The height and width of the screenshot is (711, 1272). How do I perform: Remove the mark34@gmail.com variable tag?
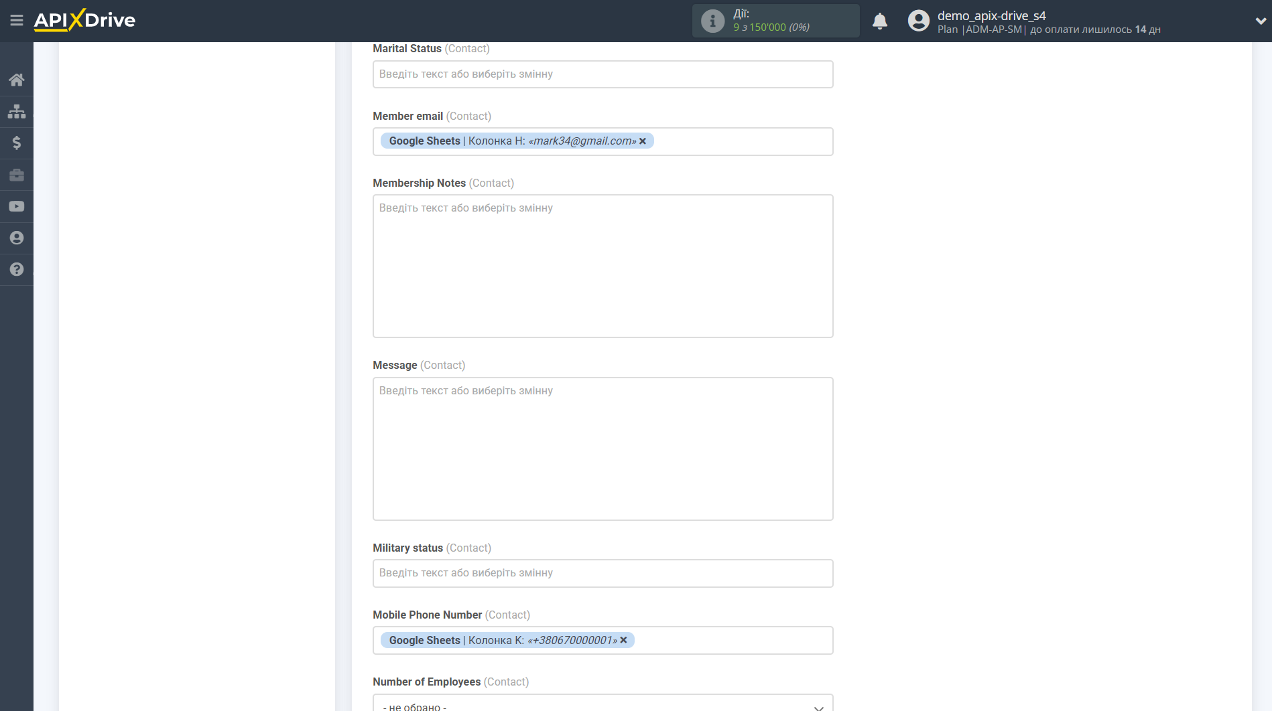(x=643, y=141)
